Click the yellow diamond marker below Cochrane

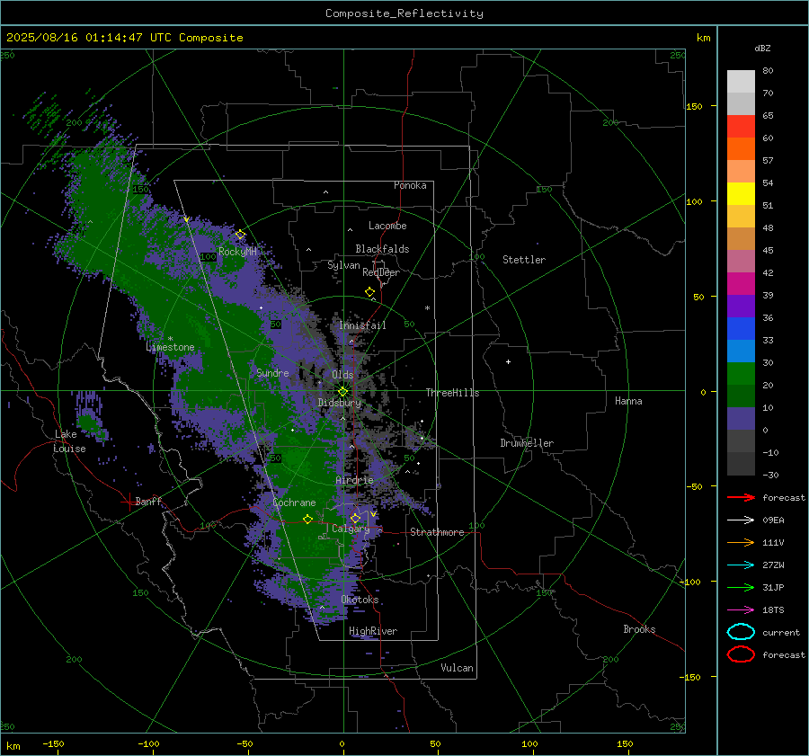[307, 519]
